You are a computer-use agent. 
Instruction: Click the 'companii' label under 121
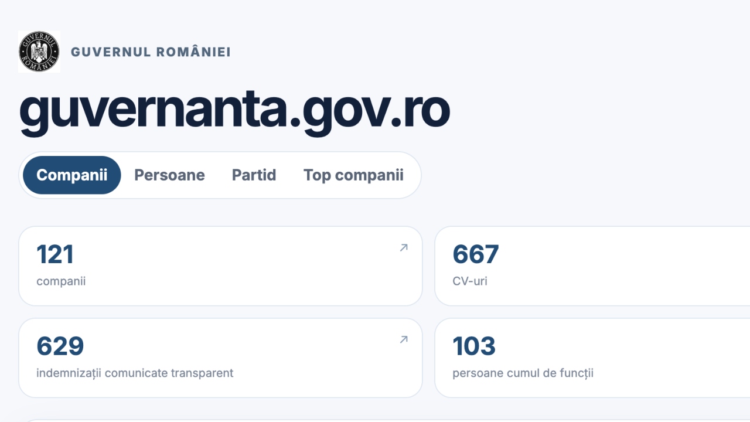61,281
